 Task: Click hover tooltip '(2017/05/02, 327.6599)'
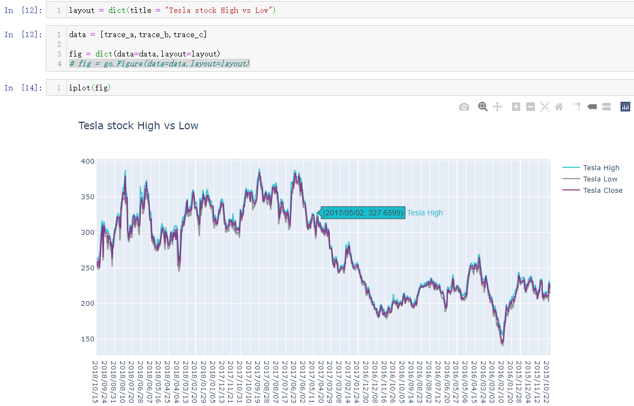click(363, 213)
